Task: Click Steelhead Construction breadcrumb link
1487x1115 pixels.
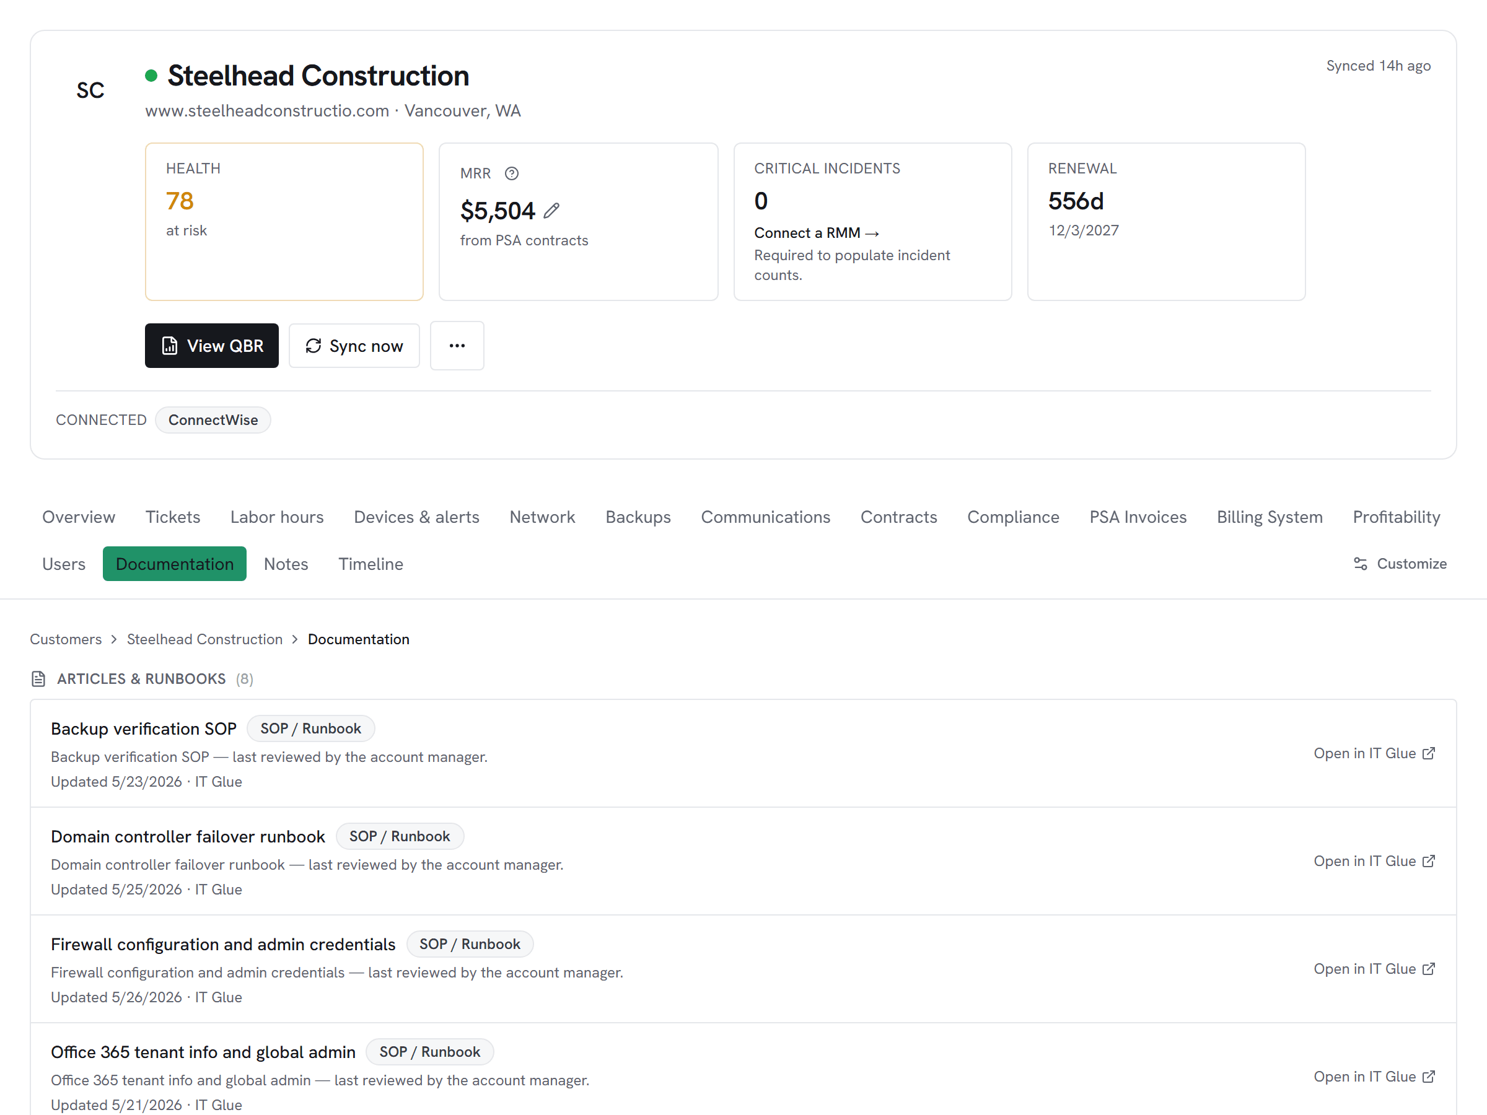Action: tap(205, 639)
